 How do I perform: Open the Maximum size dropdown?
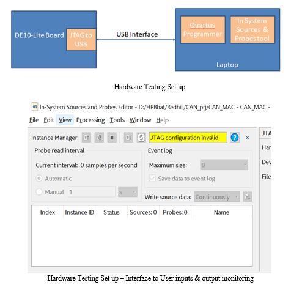(224, 165)
